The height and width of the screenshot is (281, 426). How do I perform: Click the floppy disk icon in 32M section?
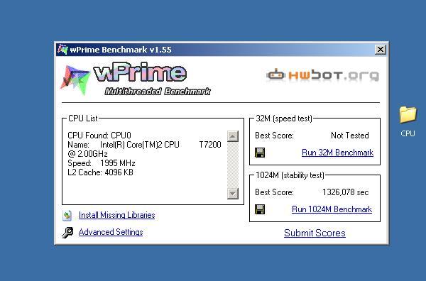260,153
